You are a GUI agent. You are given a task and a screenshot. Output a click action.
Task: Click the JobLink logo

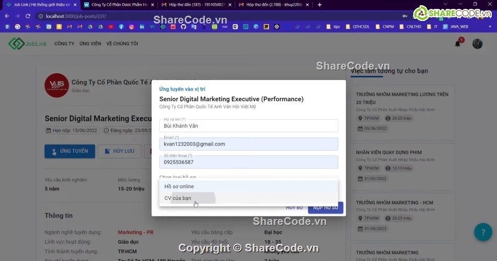point(28,43)
